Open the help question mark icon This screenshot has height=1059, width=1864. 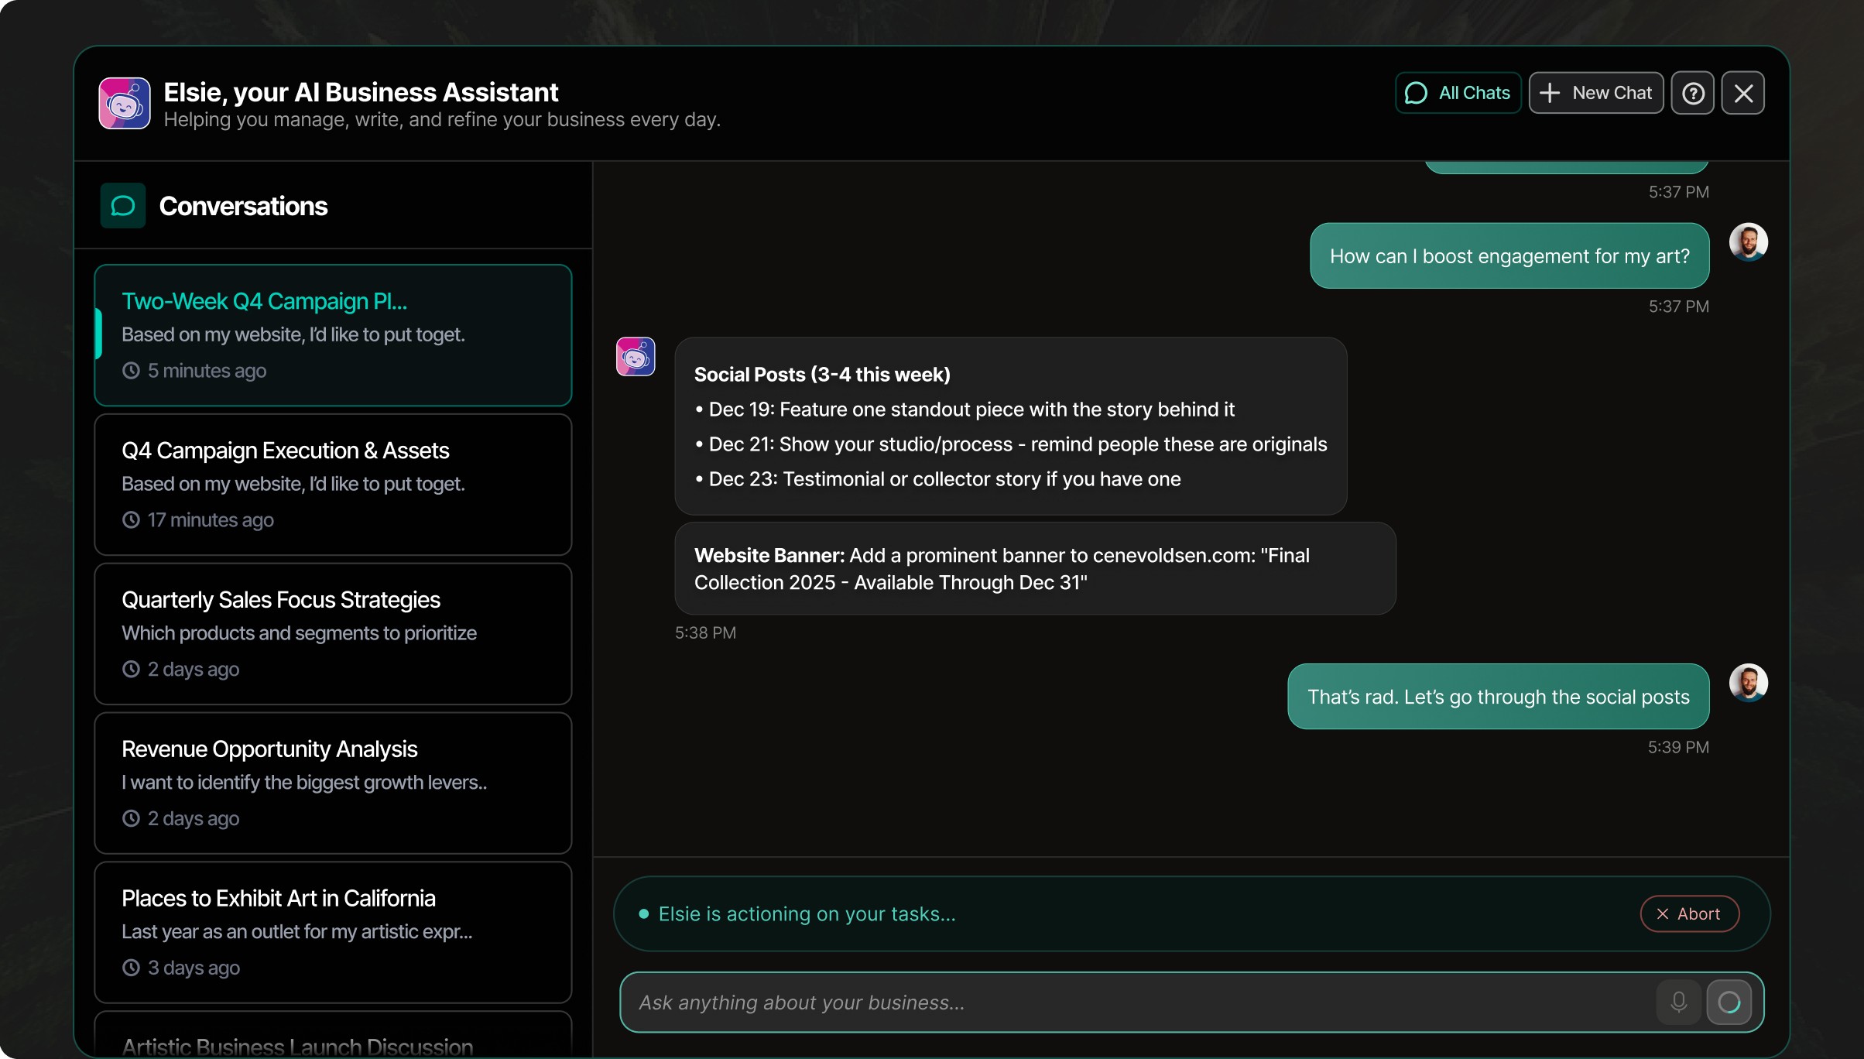coord(1692,93)
